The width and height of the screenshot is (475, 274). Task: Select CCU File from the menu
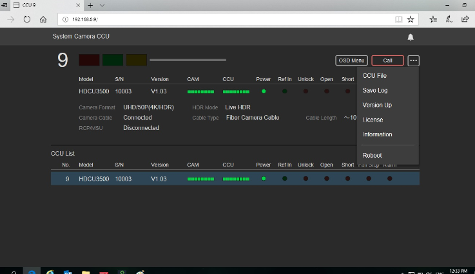[374, 76]
